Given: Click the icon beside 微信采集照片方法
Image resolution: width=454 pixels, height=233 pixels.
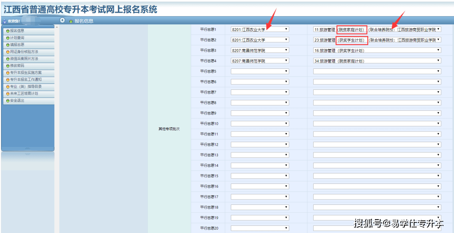Looking at the screenshot, I should 8,59.
